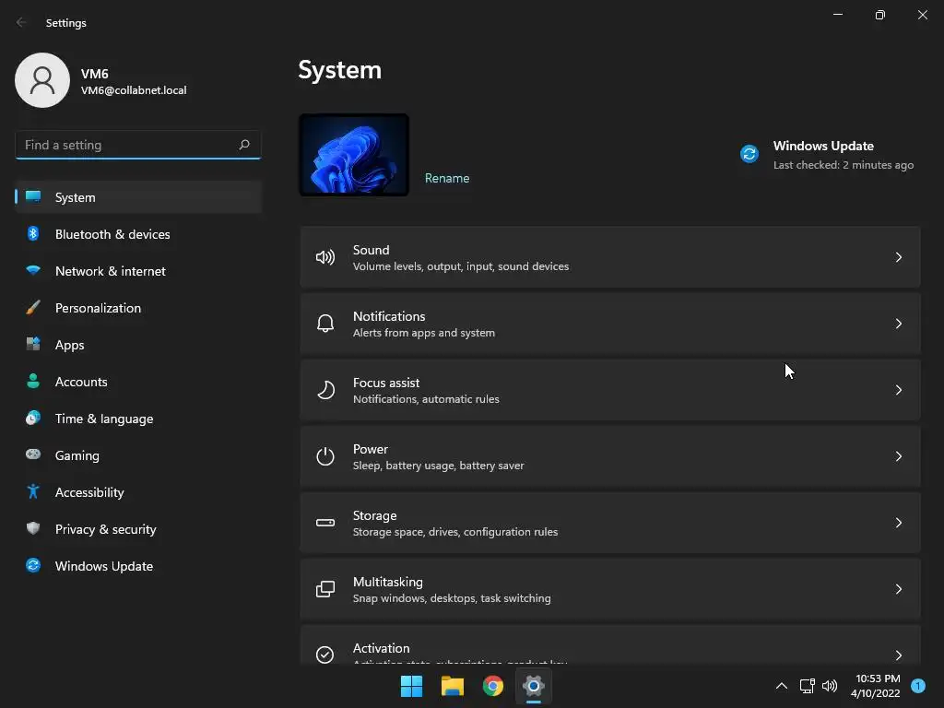Open Time & language section
This screenshot has width=944, height=708.
tap(138, 418)
